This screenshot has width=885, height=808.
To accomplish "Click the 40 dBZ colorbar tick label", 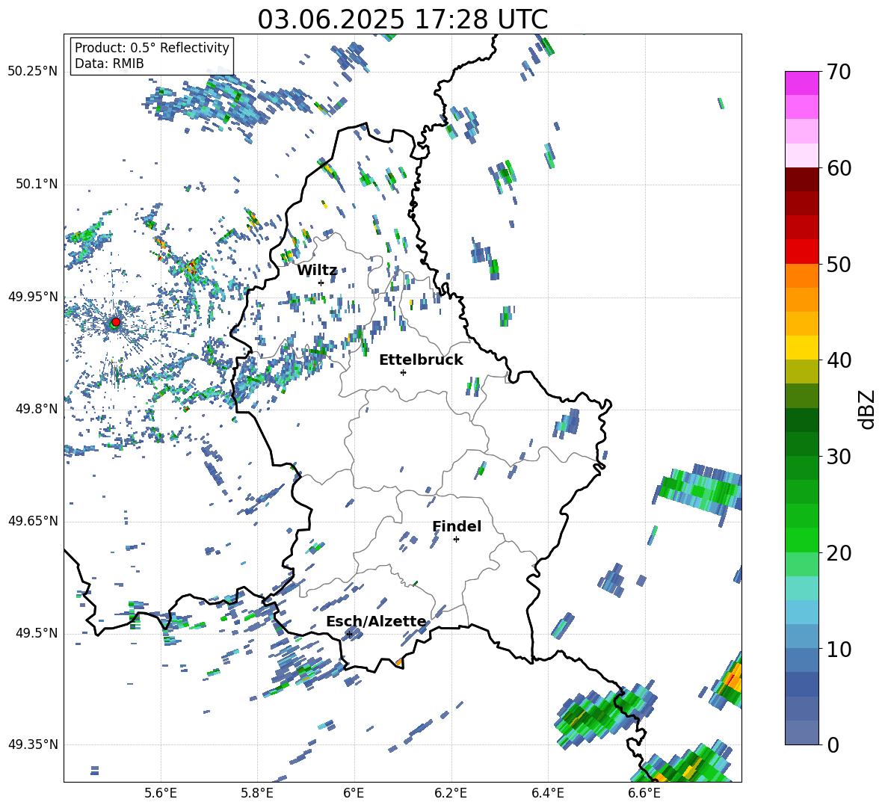I will click(x=839, y=360).
